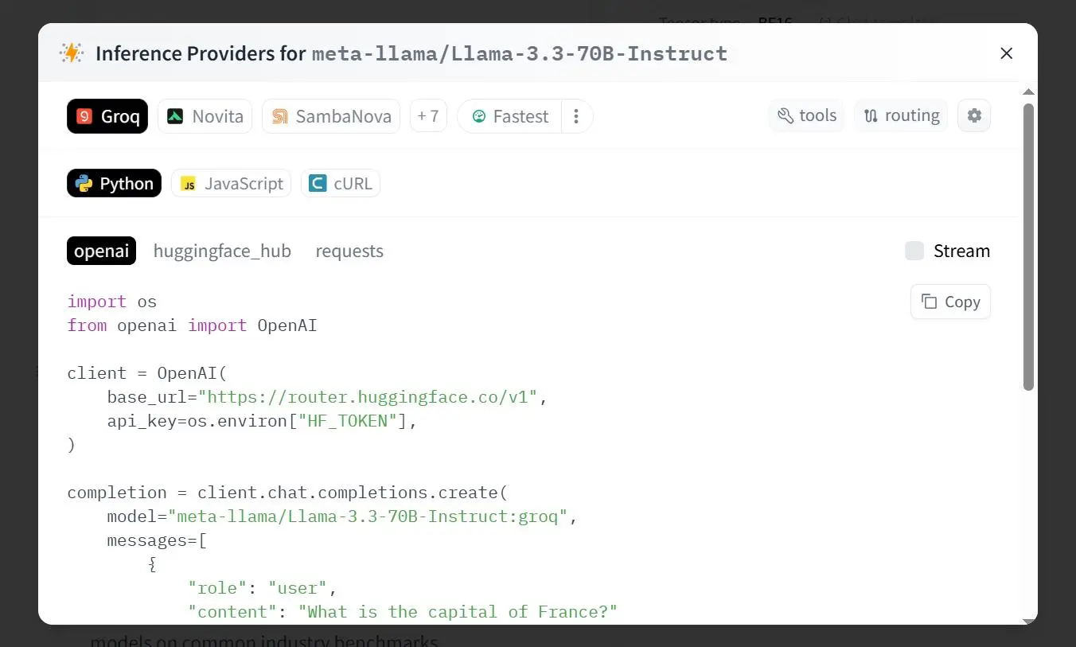Copy the code snippet
The height and width of the screenshot is (647, 1076).
point(950,302)
